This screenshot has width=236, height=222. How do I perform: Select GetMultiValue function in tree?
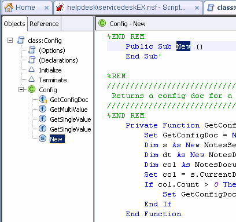coord(69,110)
